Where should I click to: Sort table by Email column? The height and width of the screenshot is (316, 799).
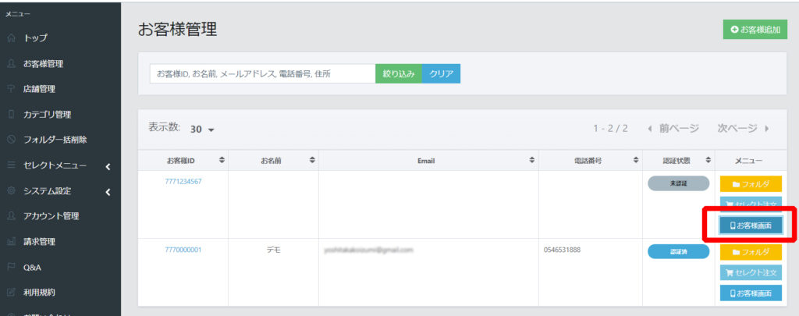pyautogui.click(x=532, y=161)
